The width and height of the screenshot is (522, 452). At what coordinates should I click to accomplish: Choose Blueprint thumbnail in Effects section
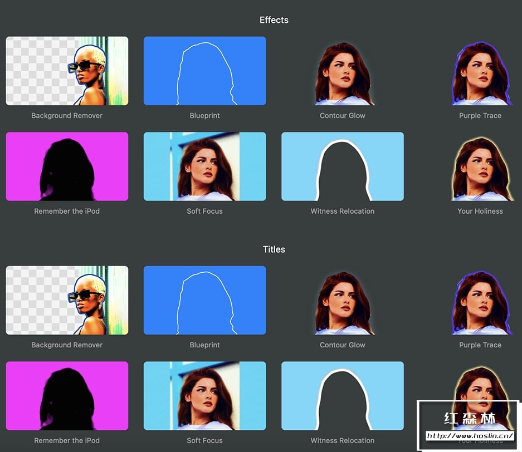pyautogui.click(x=205, y=71)
